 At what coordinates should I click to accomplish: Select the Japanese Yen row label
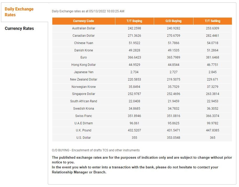[84, 72]
